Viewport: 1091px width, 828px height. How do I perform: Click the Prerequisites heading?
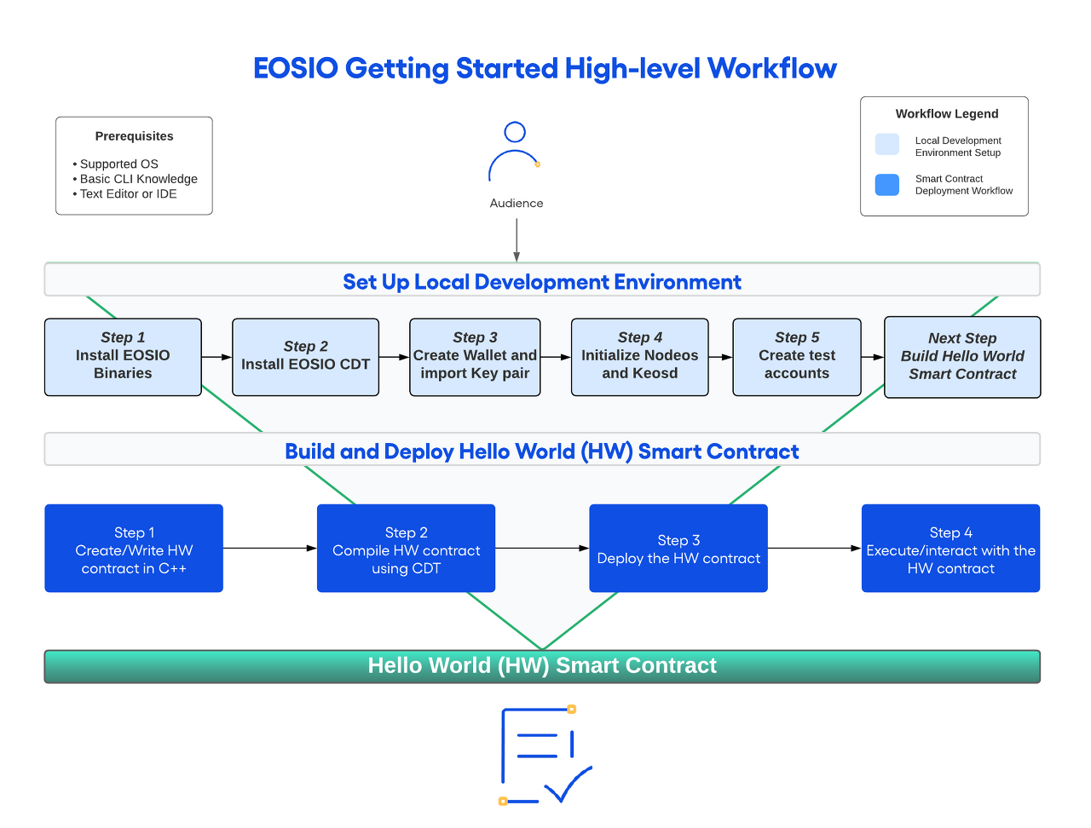click(134, 136)
